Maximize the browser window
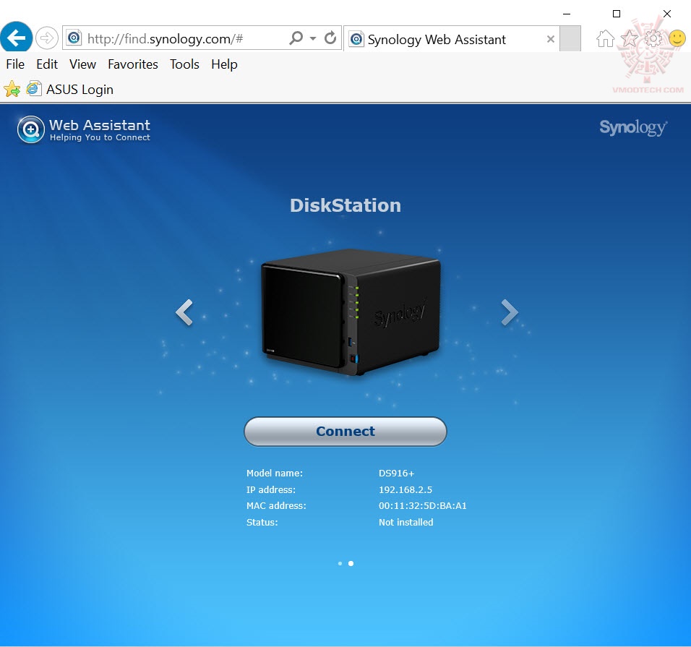The height and width of the screenshot is (647, 691). click(x=617, y=14)
